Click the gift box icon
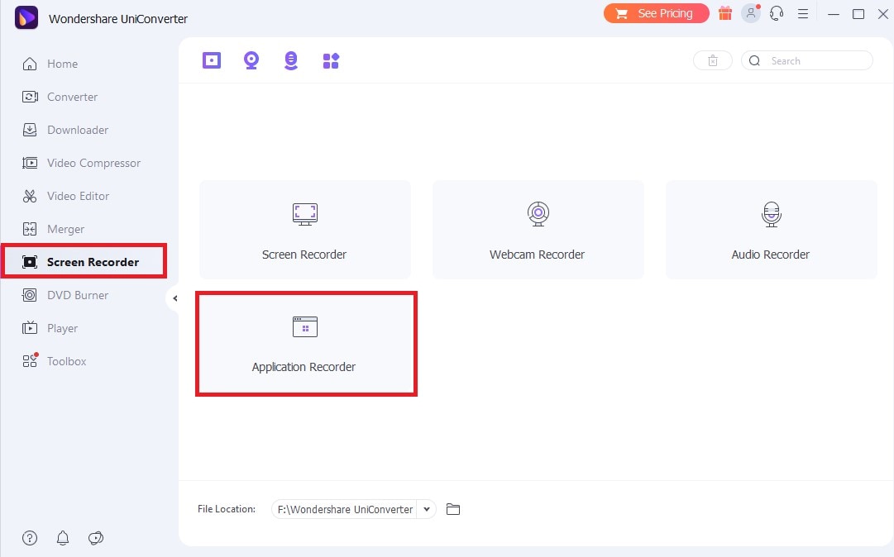This screenshot has height=557, width=894. coord(725,13)
